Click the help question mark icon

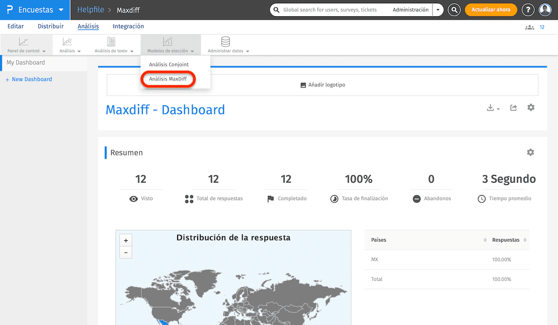(528, 10)
